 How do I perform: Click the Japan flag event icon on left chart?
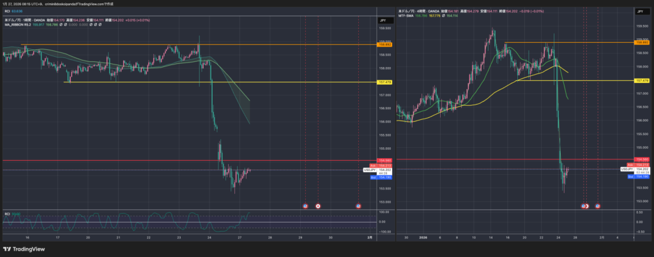coord(318,206)
